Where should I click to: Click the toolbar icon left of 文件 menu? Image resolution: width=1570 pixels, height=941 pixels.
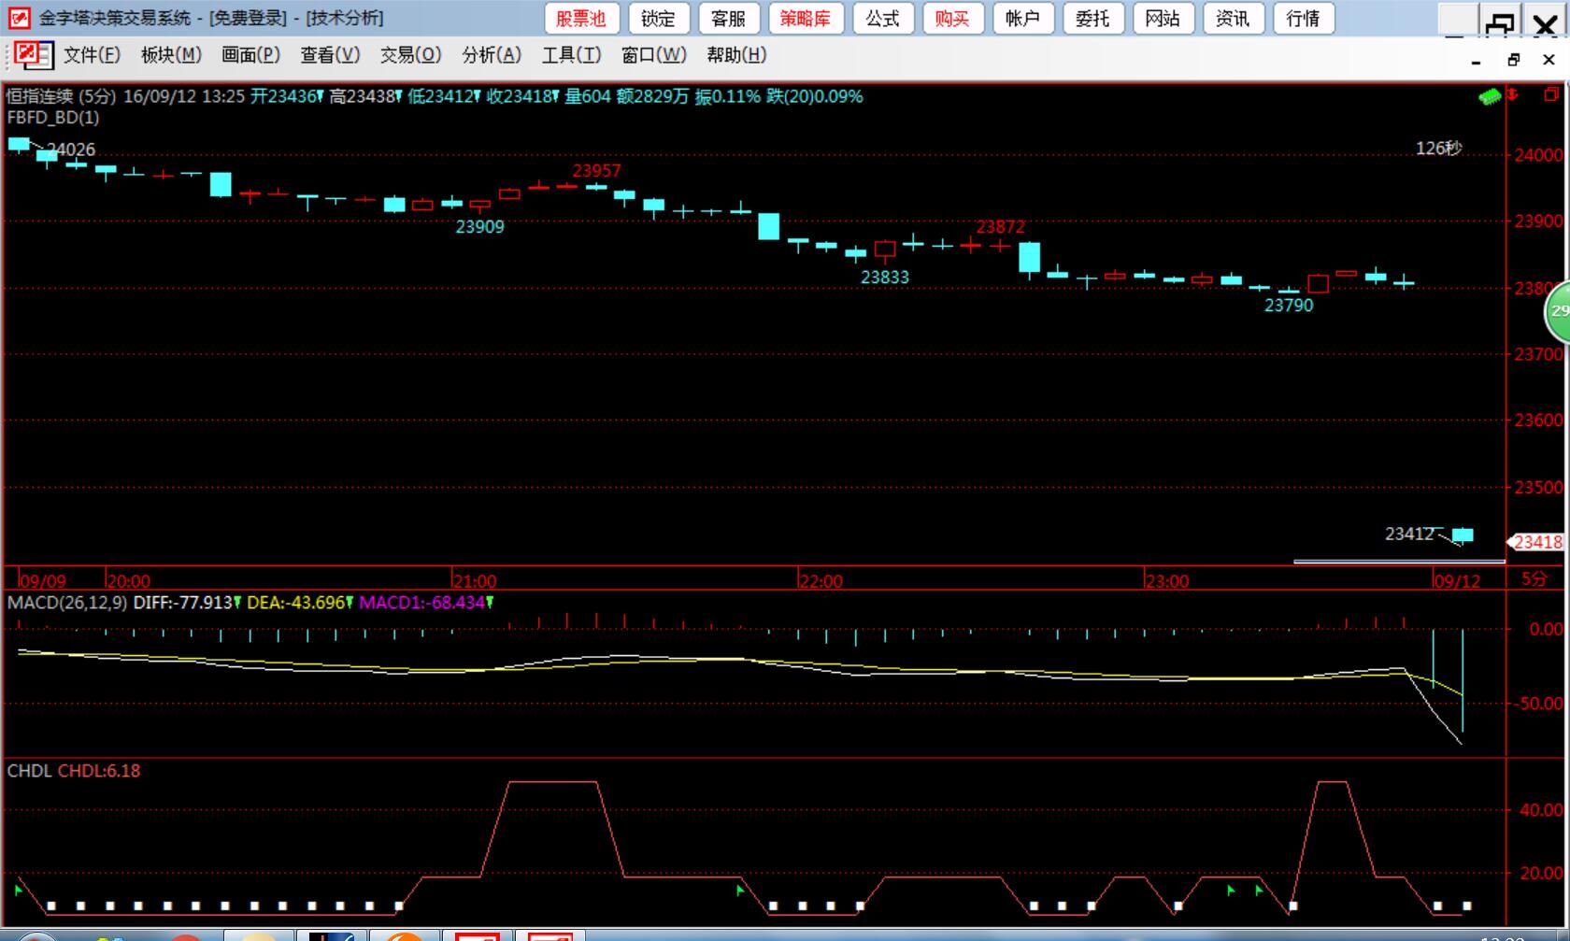pos(34,55)
